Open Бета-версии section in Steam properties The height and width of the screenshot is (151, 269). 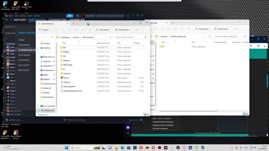[x=24, y=55]
